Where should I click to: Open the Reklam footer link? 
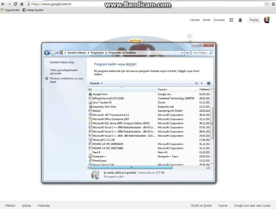point(10,206)
